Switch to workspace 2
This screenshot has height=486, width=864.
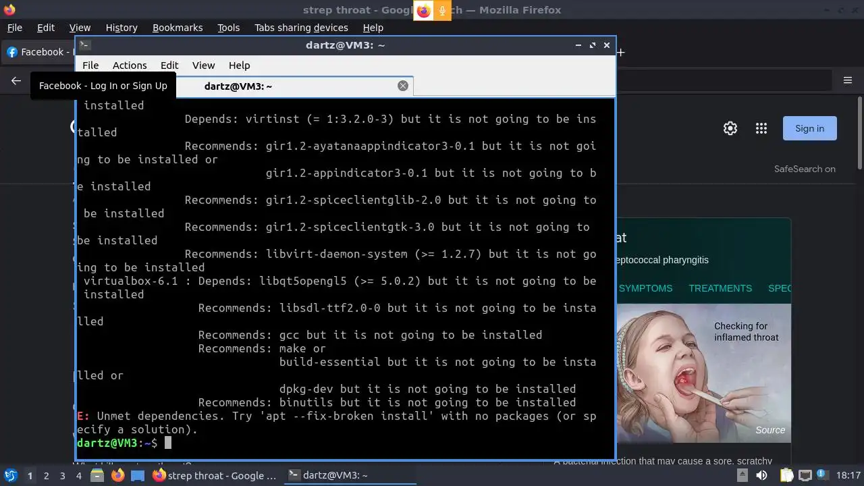click(46, 475)
